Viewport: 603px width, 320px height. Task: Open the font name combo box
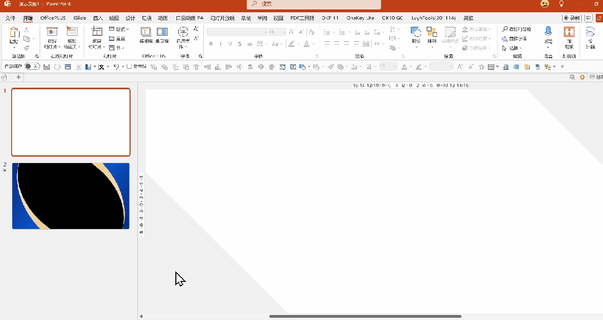click(x=237, y=32)
